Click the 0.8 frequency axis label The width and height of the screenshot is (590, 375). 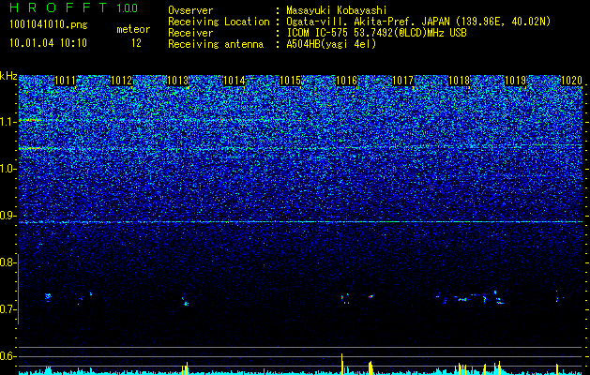click(8, 262)
